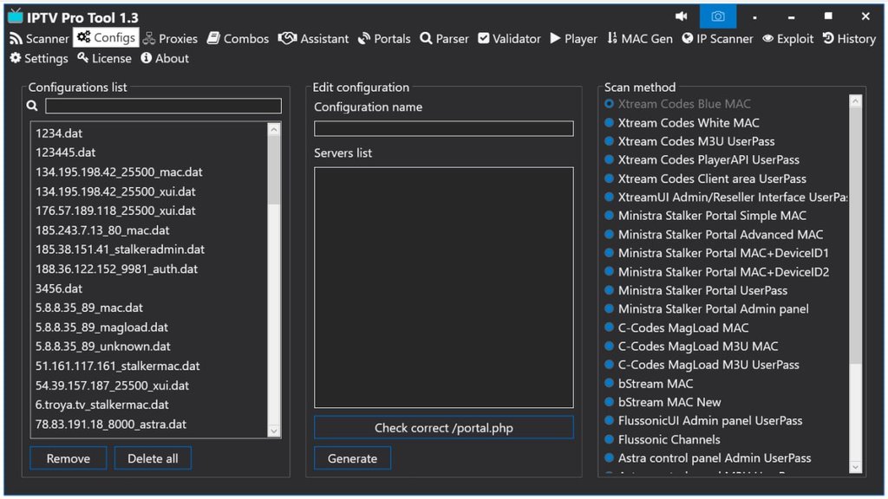Select Ministra Stalker Portal MAC+DeviceID2
The height and width of the screenshot is (499, 888).
coord(716,271)
